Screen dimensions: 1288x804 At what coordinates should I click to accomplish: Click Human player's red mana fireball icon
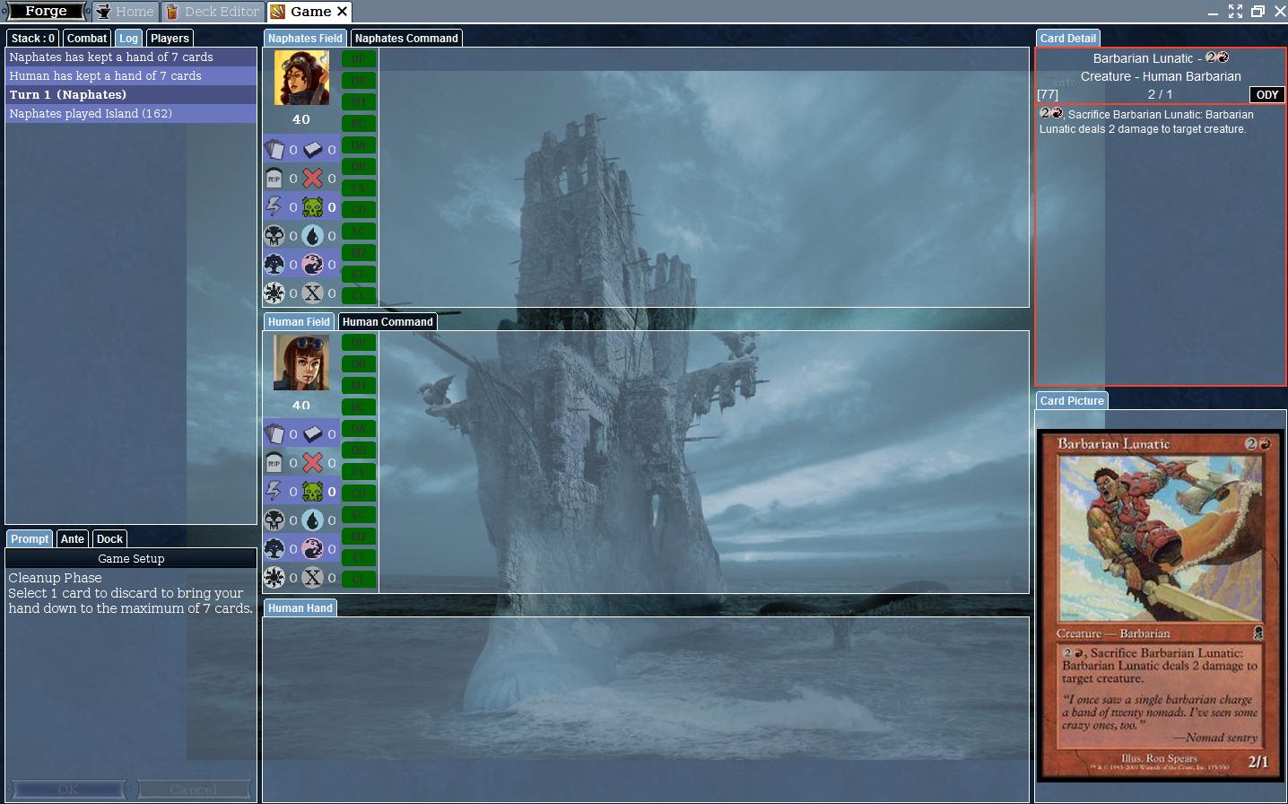tap(312, 549)
